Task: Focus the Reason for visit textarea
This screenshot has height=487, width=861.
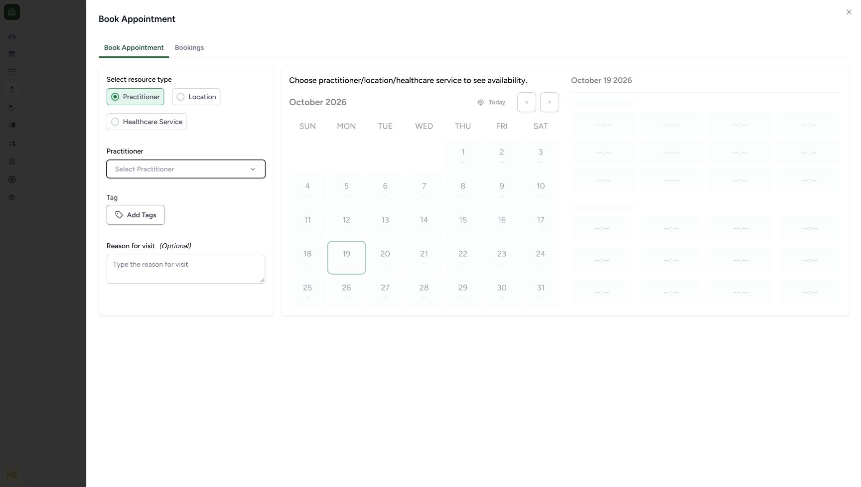Action: click(x=186, y=269)
